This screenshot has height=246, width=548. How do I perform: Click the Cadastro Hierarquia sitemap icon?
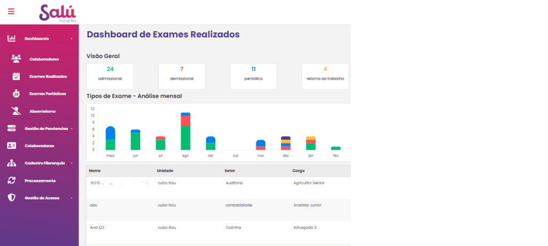pyautogui.click(x=11, y=163)
